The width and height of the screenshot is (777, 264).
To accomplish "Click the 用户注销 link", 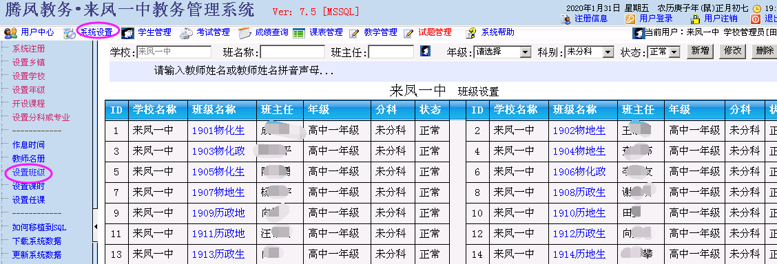I will coord(721,19).
